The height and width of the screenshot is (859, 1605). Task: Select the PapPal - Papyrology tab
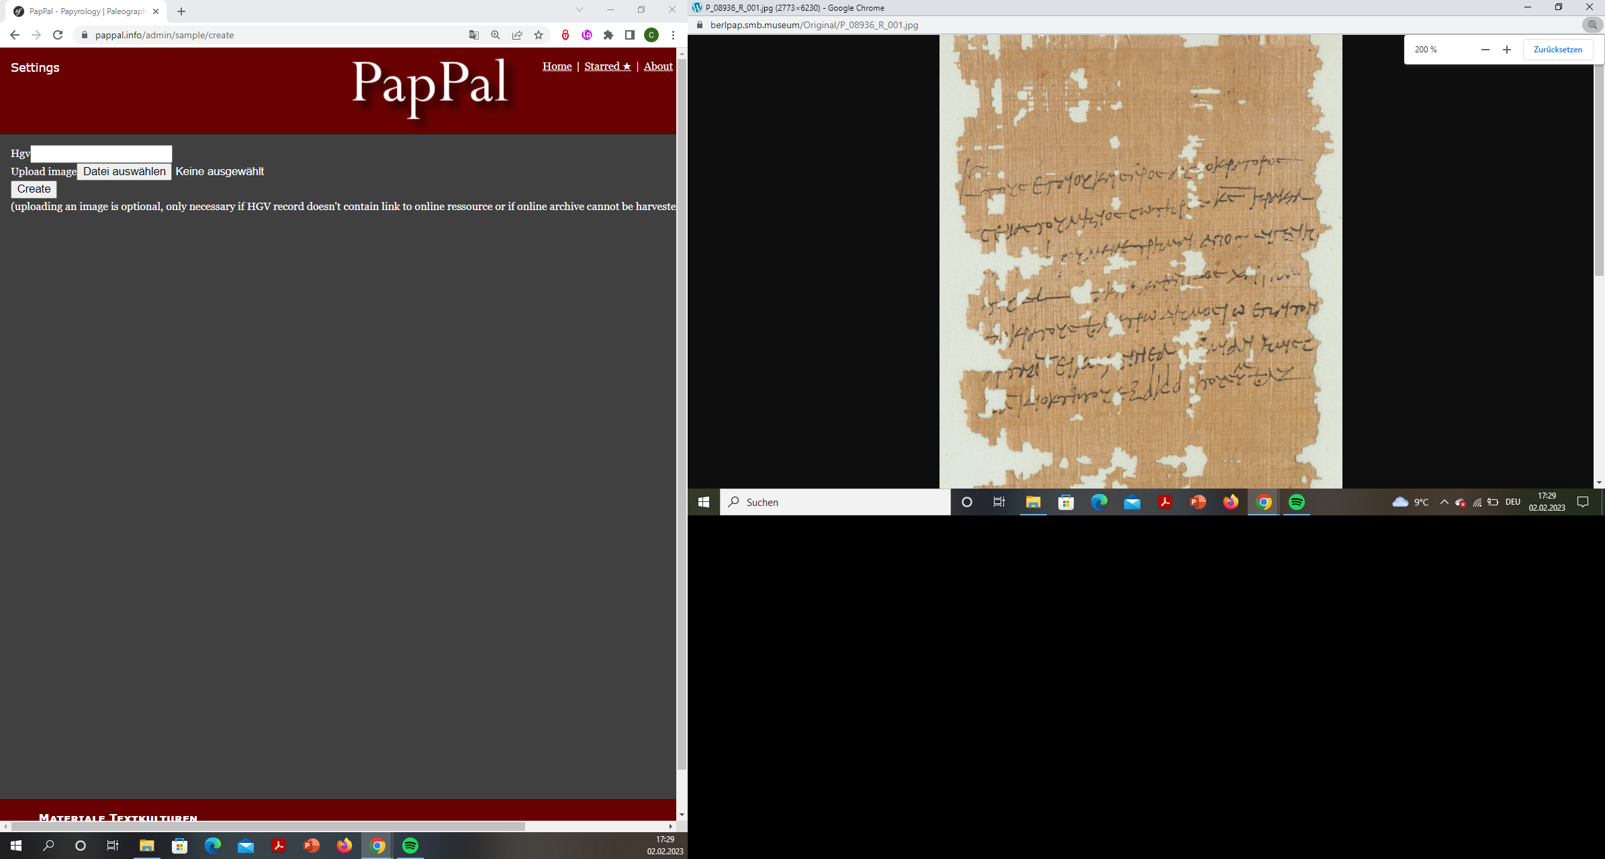pyautogui.click(x=86, y=11)
